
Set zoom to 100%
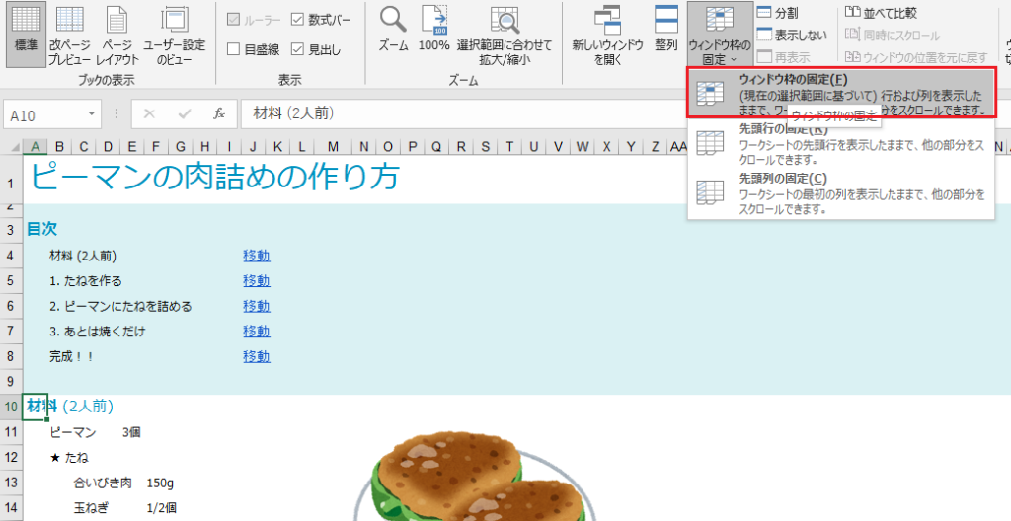point(434,29)
